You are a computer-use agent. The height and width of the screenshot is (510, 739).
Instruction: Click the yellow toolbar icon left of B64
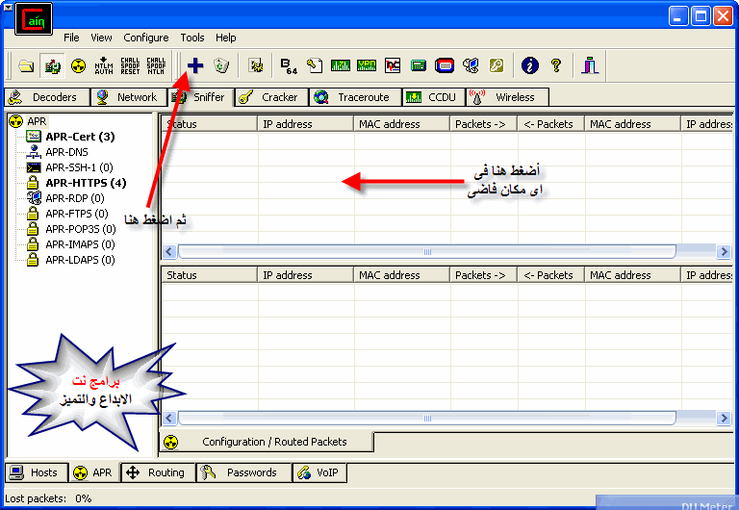[x=256, y=65]
